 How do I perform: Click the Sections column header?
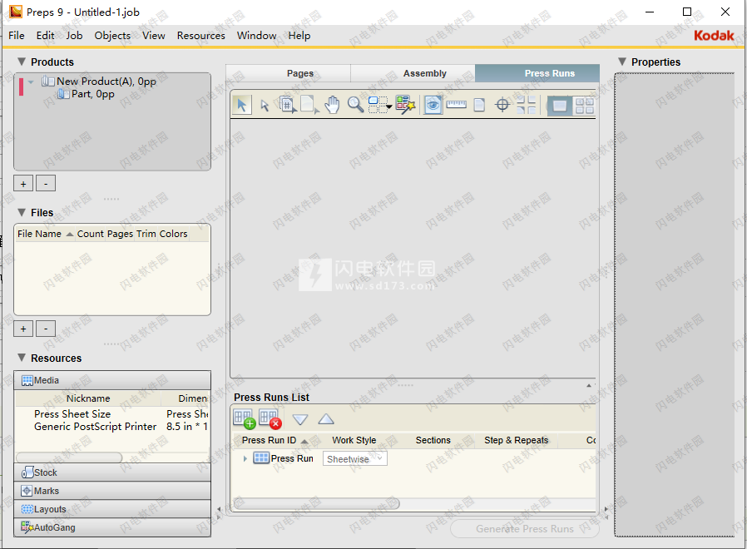click(433, 440)
